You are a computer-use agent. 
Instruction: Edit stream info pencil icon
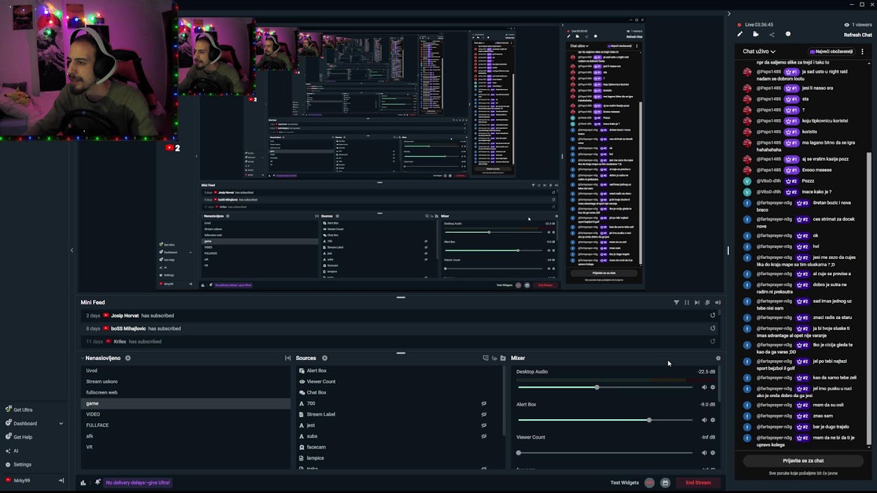740,34
